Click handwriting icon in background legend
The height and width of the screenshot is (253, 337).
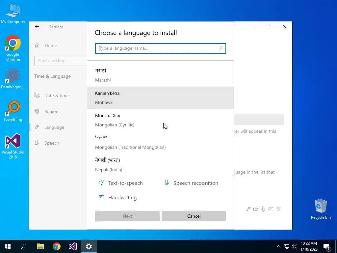[271, 209]
